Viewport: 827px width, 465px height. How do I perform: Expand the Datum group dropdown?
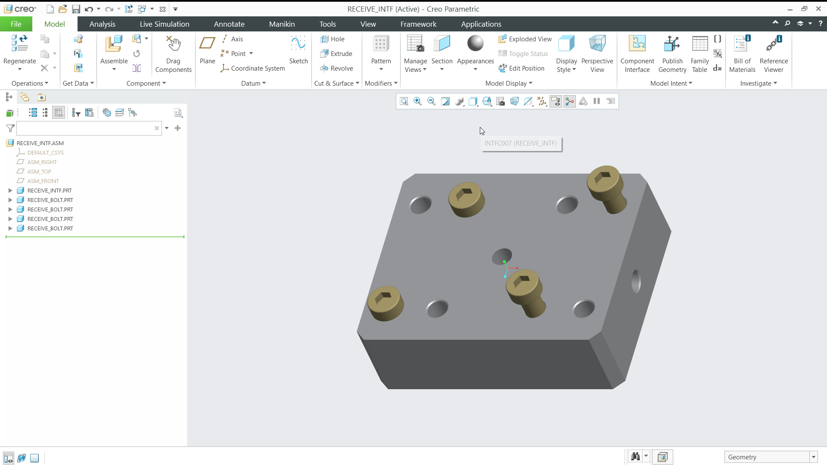[253, 84]
